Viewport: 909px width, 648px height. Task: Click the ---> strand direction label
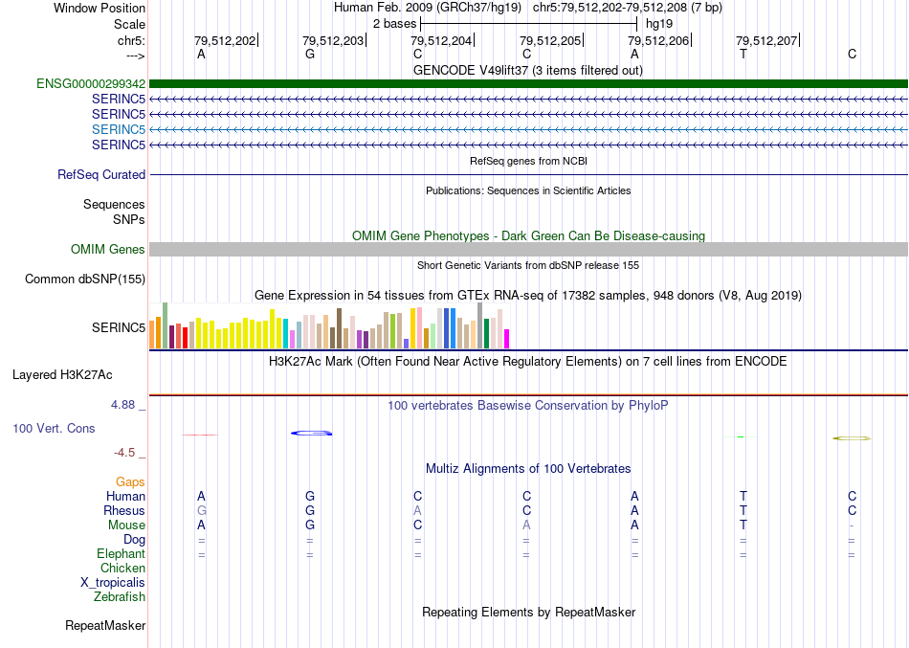coord(135,56)
